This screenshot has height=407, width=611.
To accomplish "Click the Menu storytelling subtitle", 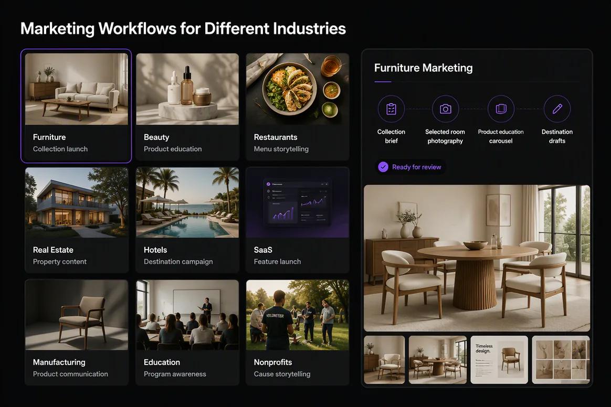I will 281,149.
